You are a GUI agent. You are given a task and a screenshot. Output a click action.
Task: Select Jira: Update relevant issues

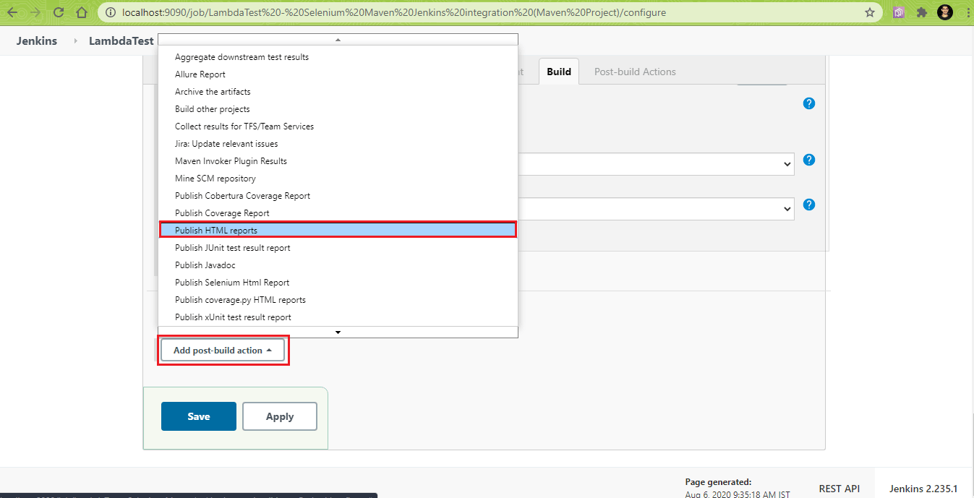tap(338, 144)
